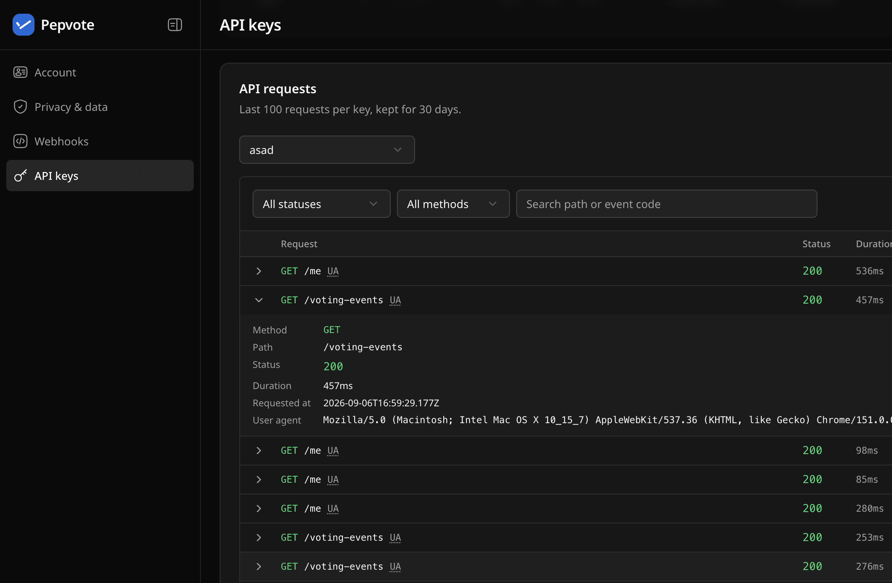
Task: Click the Last 100 requests per key description
Action: pos(350,109)
